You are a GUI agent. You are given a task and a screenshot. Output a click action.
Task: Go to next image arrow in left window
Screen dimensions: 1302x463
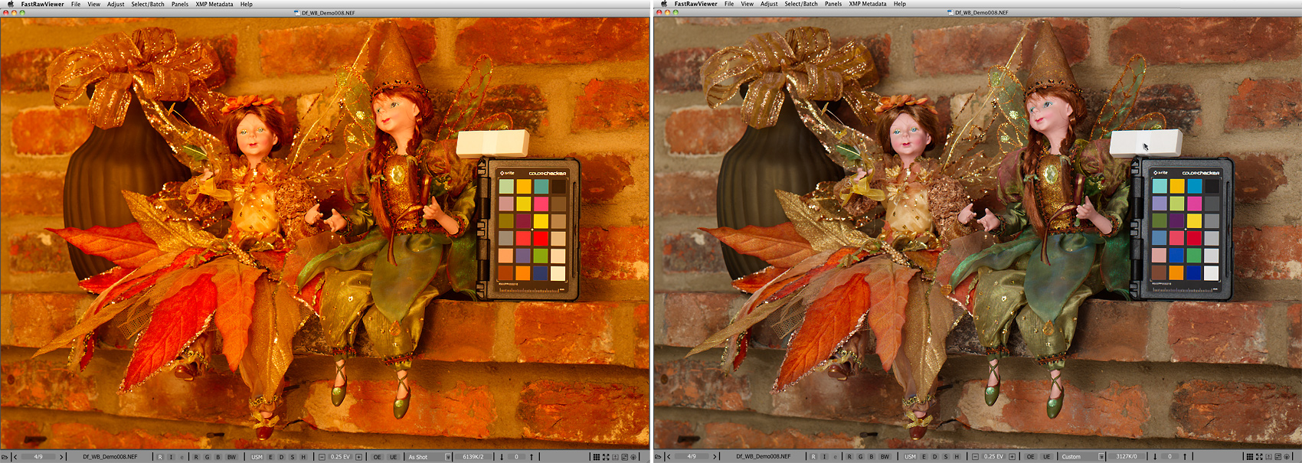[x=61, y=457]
